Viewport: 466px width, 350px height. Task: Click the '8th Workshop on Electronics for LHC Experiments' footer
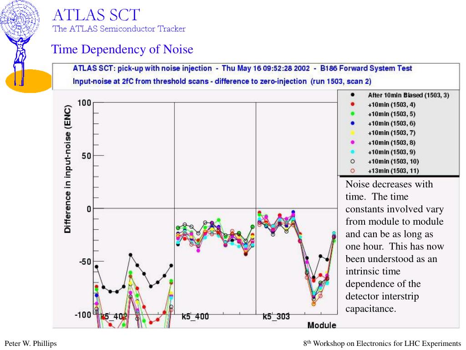point(382,343)
